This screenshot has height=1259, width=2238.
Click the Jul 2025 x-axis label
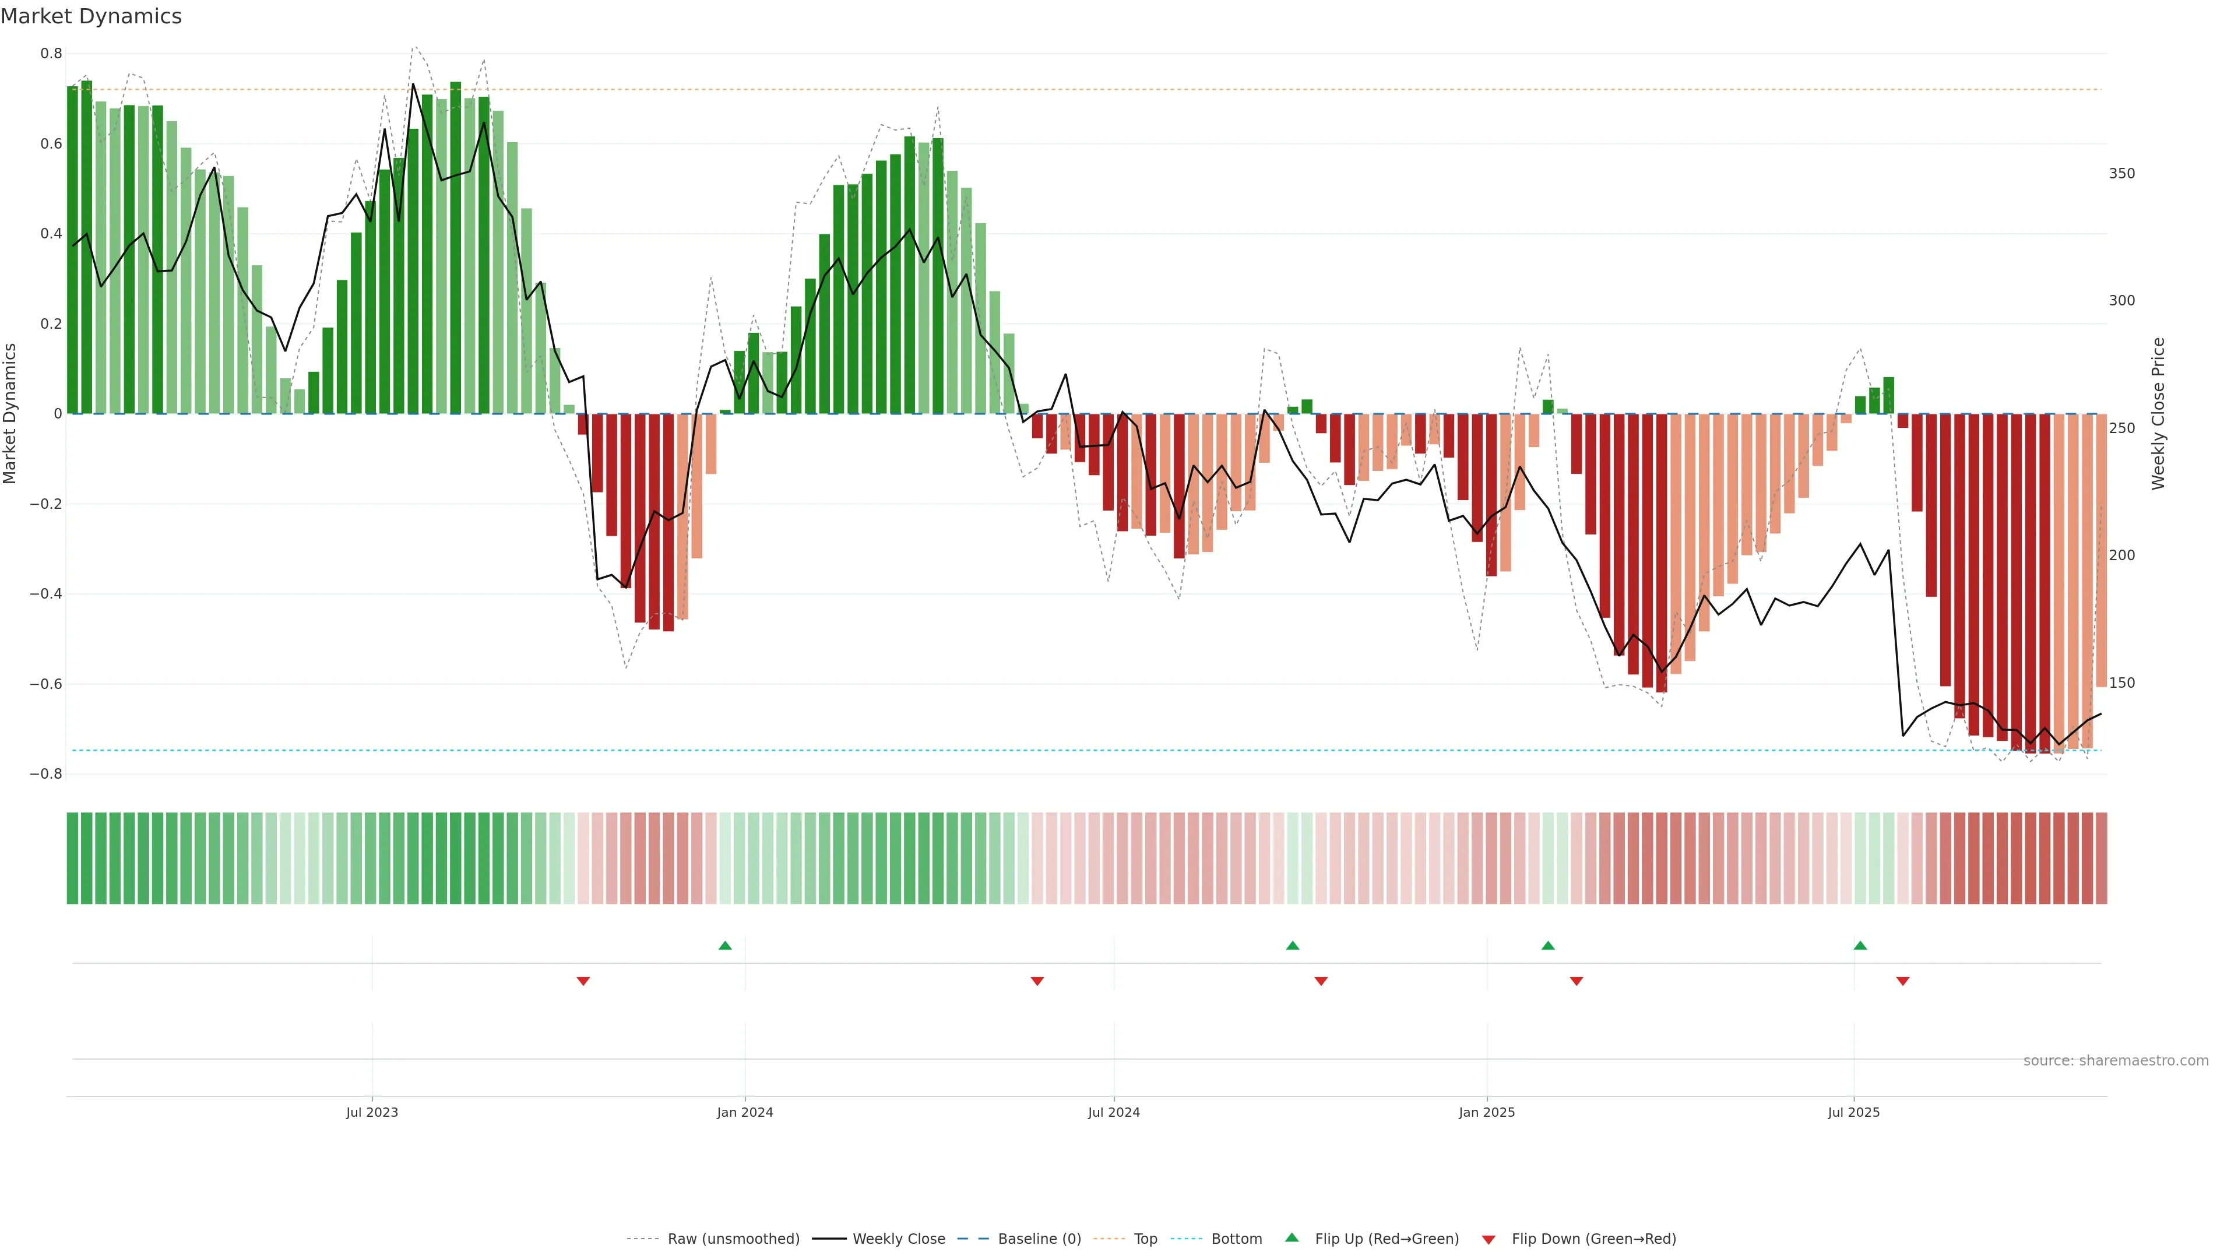1853,1112
